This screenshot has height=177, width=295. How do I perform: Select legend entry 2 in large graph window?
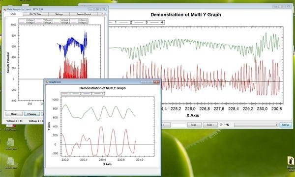pyautogui.click(x=131, y=22)
